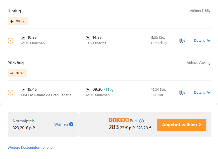
Task: Click the takeoff icon next to 15:45
Action: tap(23, 89)
